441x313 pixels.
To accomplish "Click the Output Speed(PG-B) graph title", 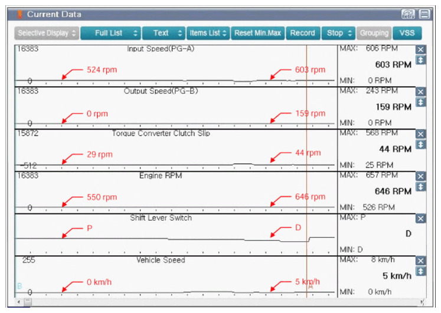I will tap(161, 91).
